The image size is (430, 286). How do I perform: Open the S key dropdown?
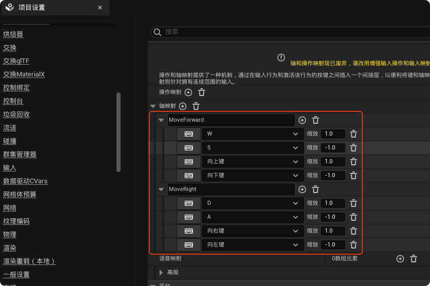pos(252,148)
